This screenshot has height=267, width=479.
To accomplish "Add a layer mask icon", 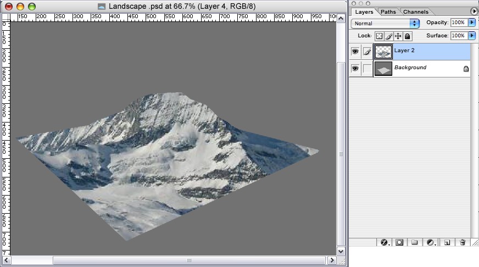I will pos(399,242).
